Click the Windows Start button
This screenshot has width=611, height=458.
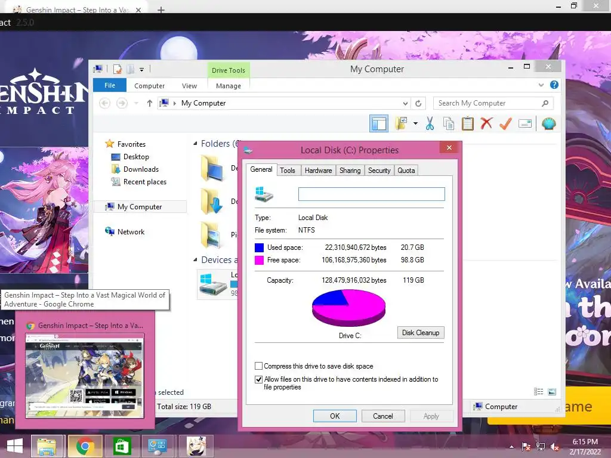[15, 446]
